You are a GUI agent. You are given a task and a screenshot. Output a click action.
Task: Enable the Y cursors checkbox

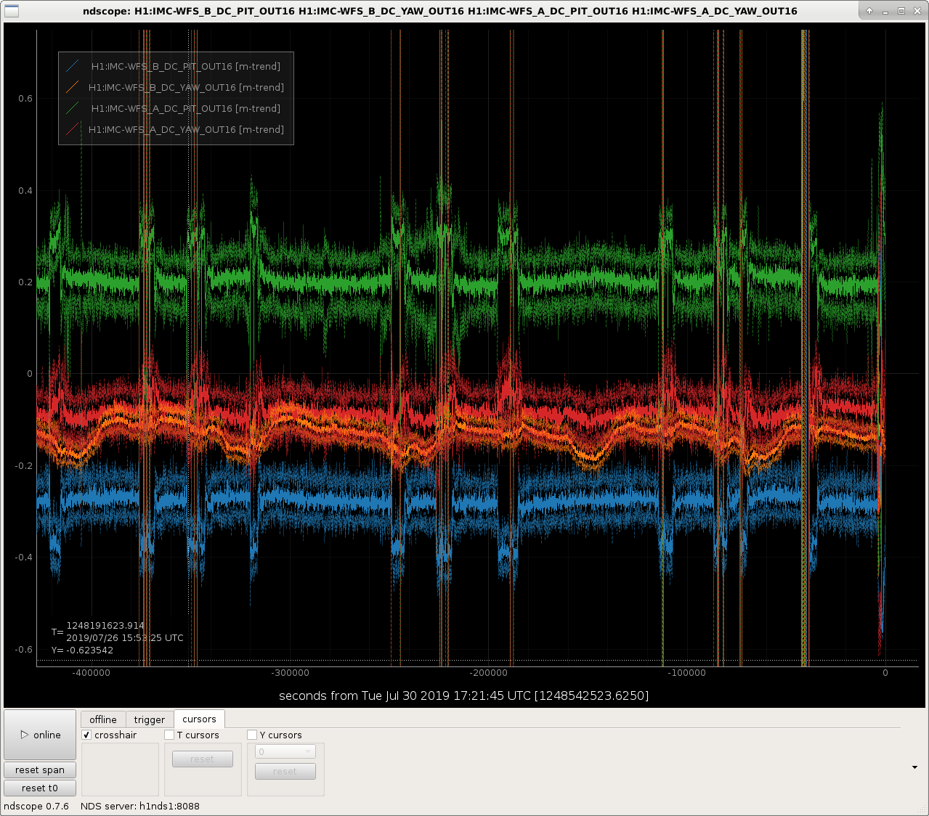[x=253, y=735]
